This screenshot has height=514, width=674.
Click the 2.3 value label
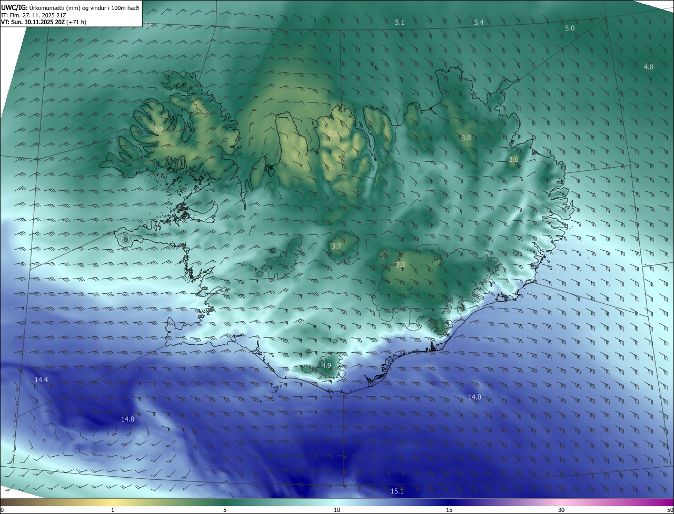click(332, 134)
